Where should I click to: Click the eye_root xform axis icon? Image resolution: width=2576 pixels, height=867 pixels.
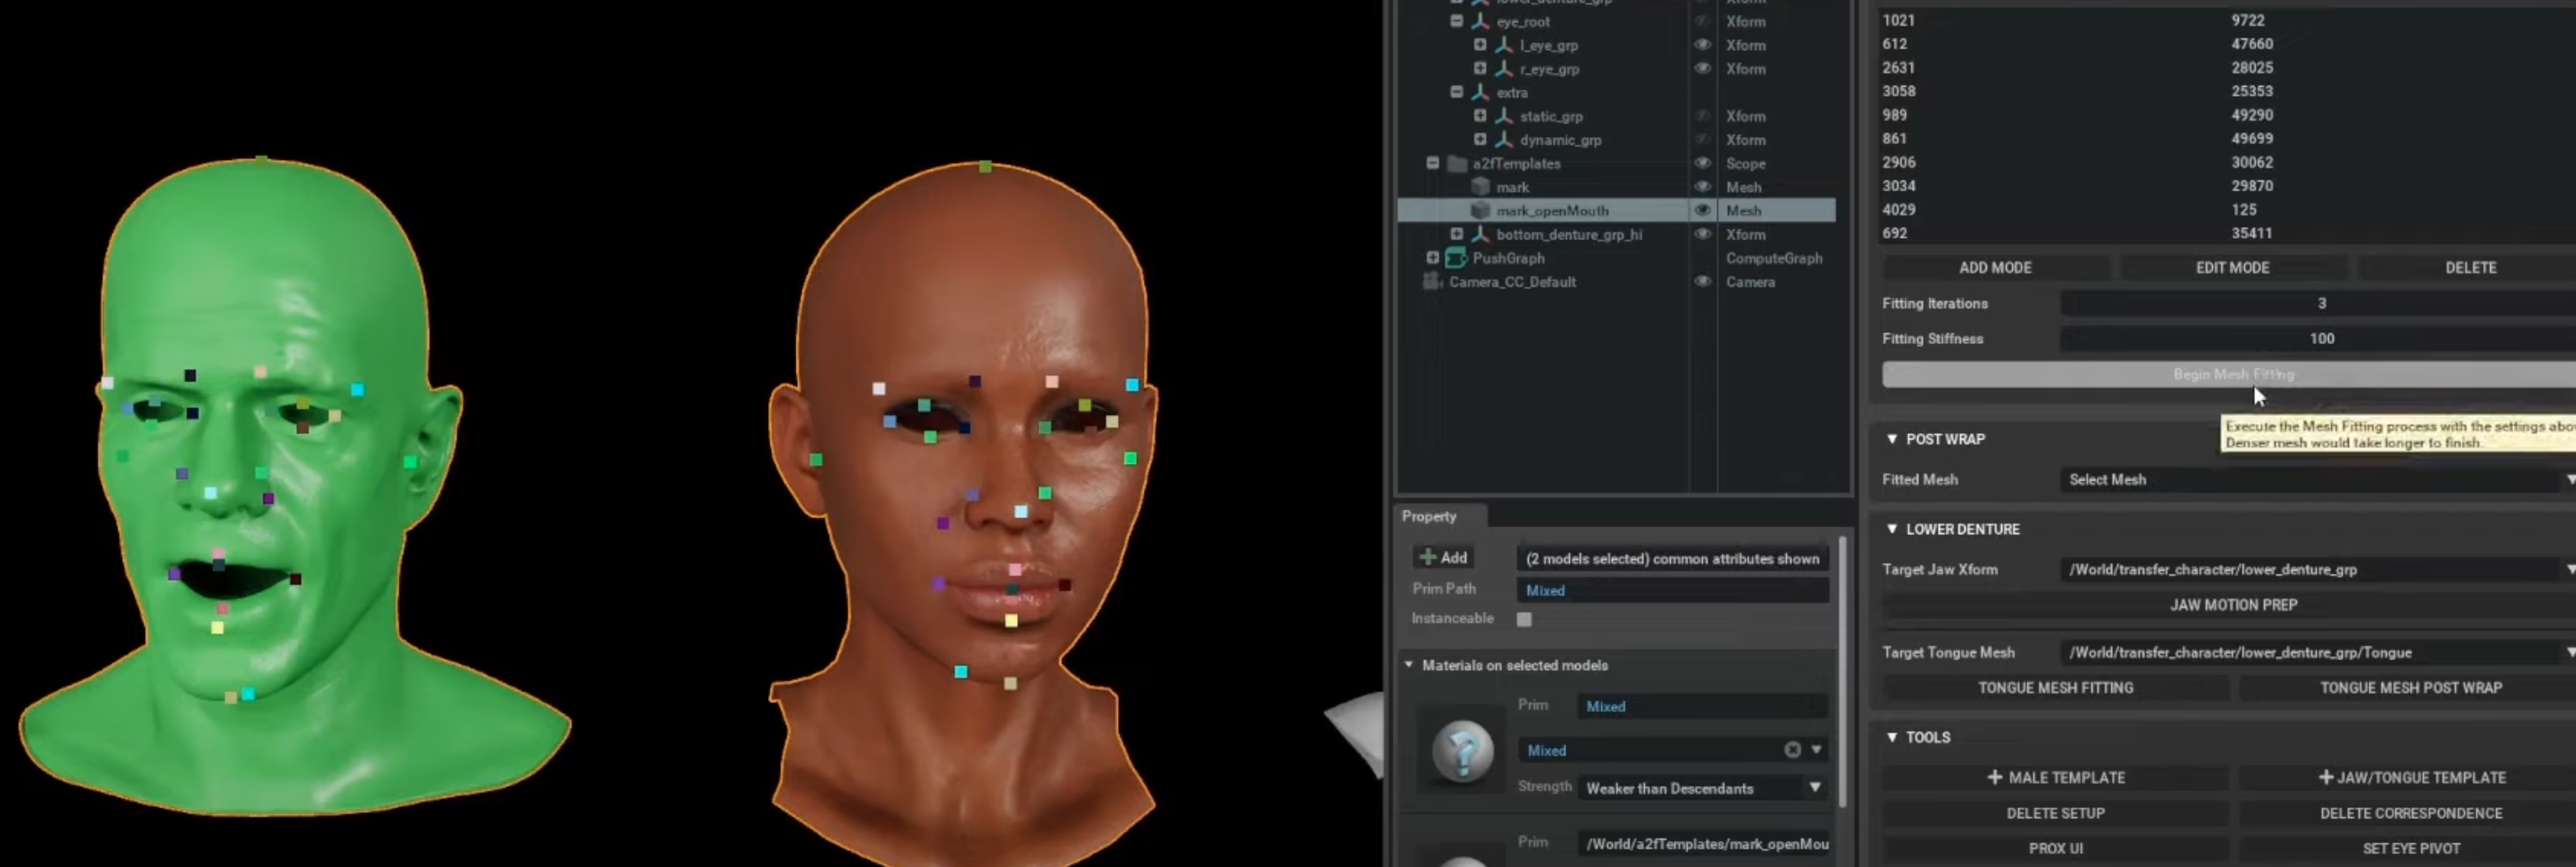(x=1480, y=21)
